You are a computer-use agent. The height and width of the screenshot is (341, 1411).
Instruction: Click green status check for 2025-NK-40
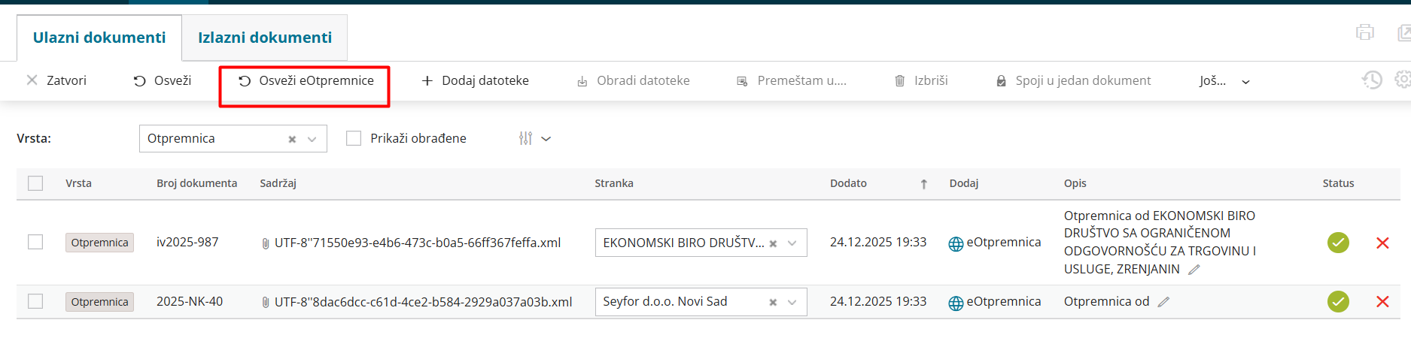(1338, 301)
